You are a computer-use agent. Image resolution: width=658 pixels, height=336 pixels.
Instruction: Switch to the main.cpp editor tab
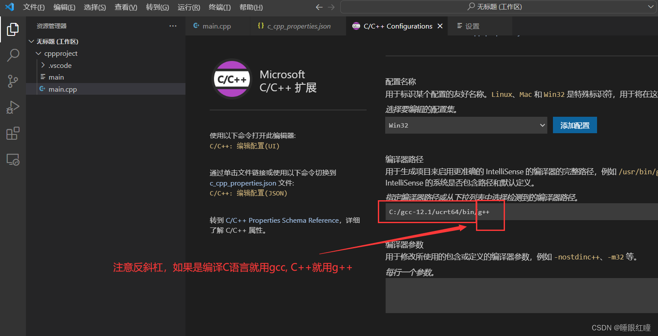pos(217,26)
